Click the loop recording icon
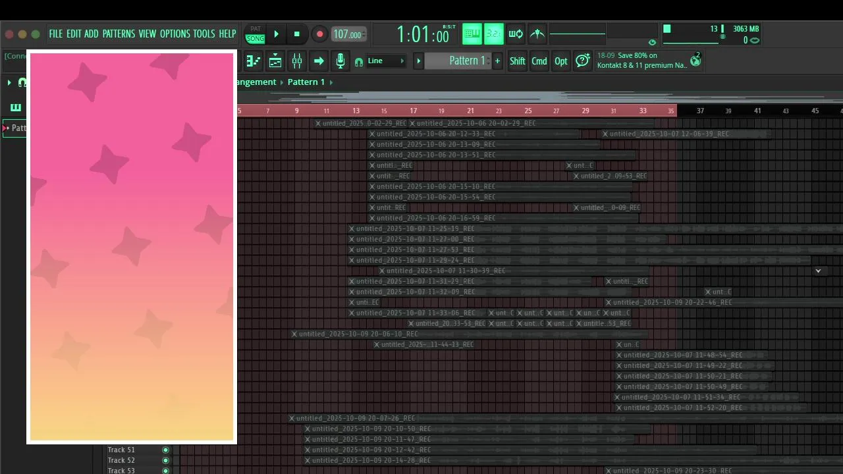 [516, 34]
